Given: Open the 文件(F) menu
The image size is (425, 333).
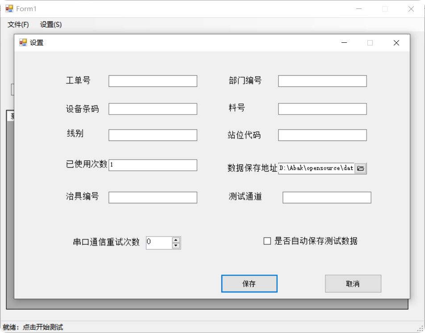Looking at the screenshot, I should pyautogui.click(x=18, y=25).
